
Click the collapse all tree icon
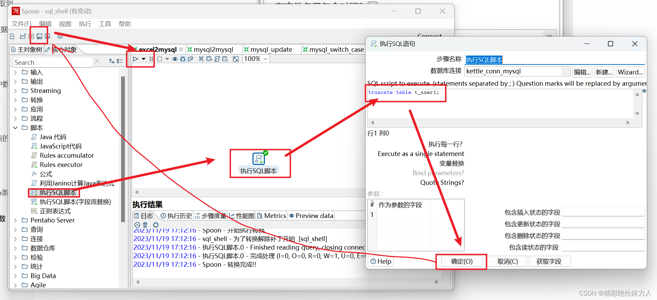[x=120, y=61]
